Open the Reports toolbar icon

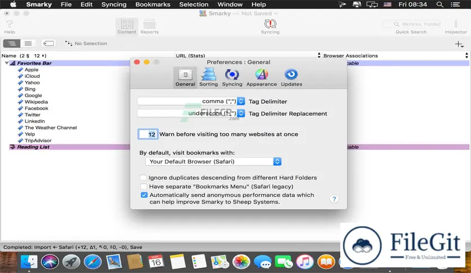(x=149, y=27)
